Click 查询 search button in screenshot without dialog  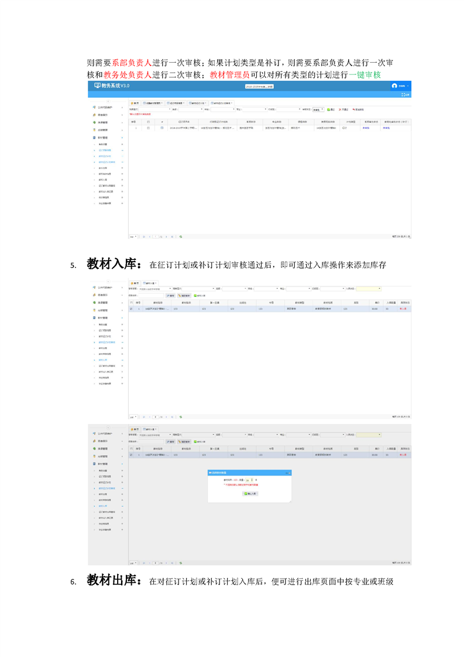(170, 295)
